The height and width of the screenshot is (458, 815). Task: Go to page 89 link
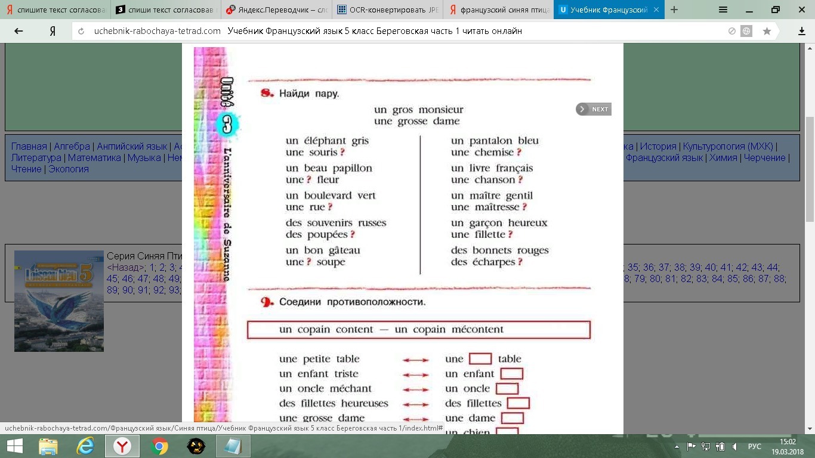click(112, 290)
